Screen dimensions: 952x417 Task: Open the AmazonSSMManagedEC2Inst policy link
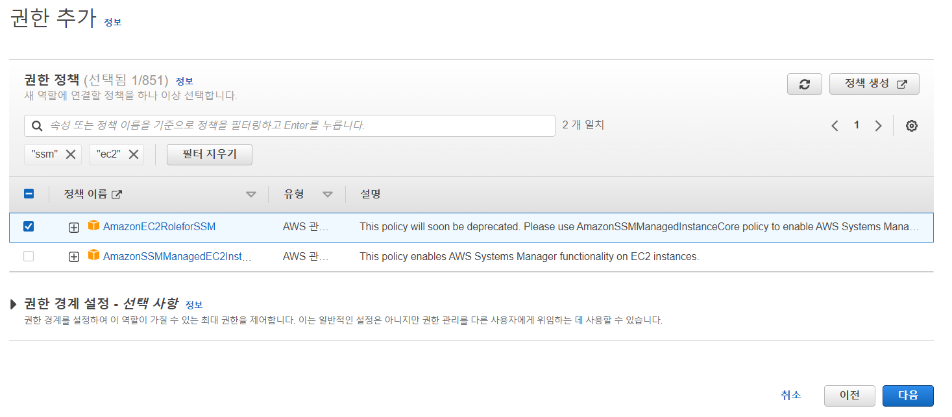click(x=177, y=257)
